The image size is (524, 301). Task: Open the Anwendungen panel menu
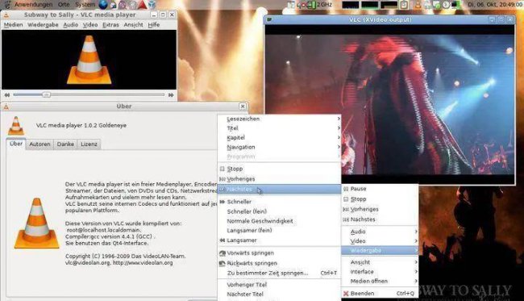coord(33,5)
